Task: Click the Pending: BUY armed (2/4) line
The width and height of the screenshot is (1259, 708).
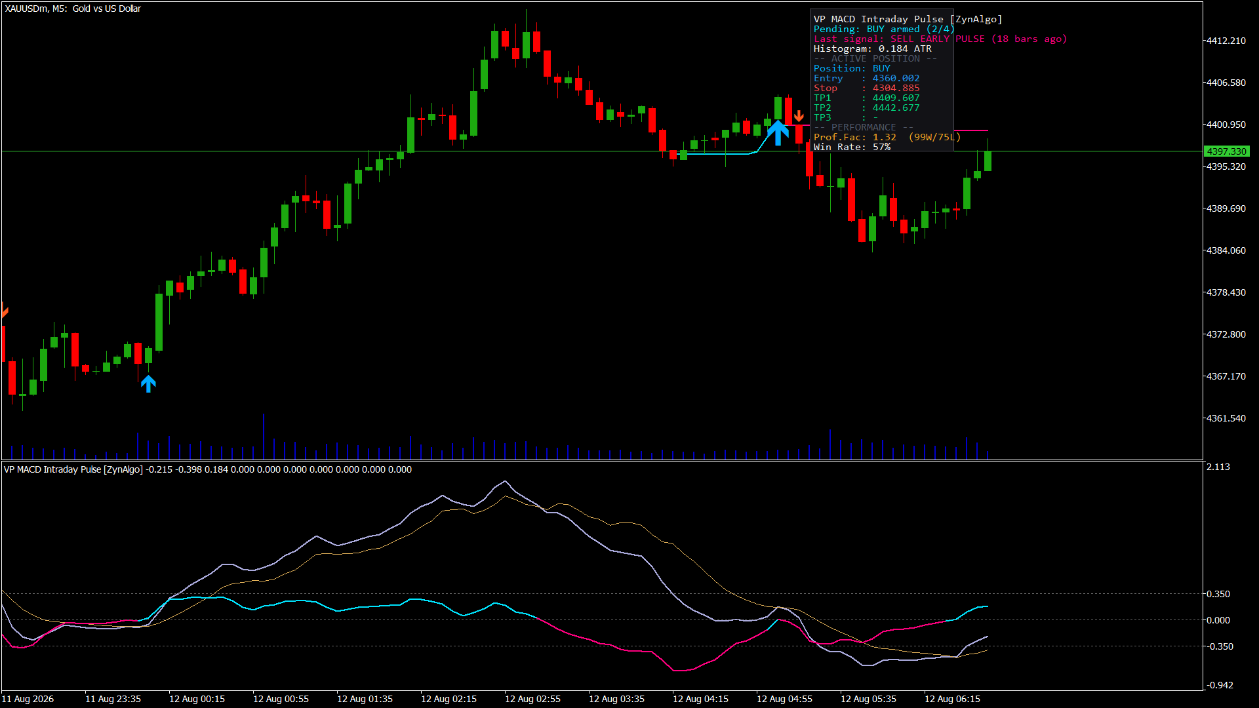Action: (884, 29)
